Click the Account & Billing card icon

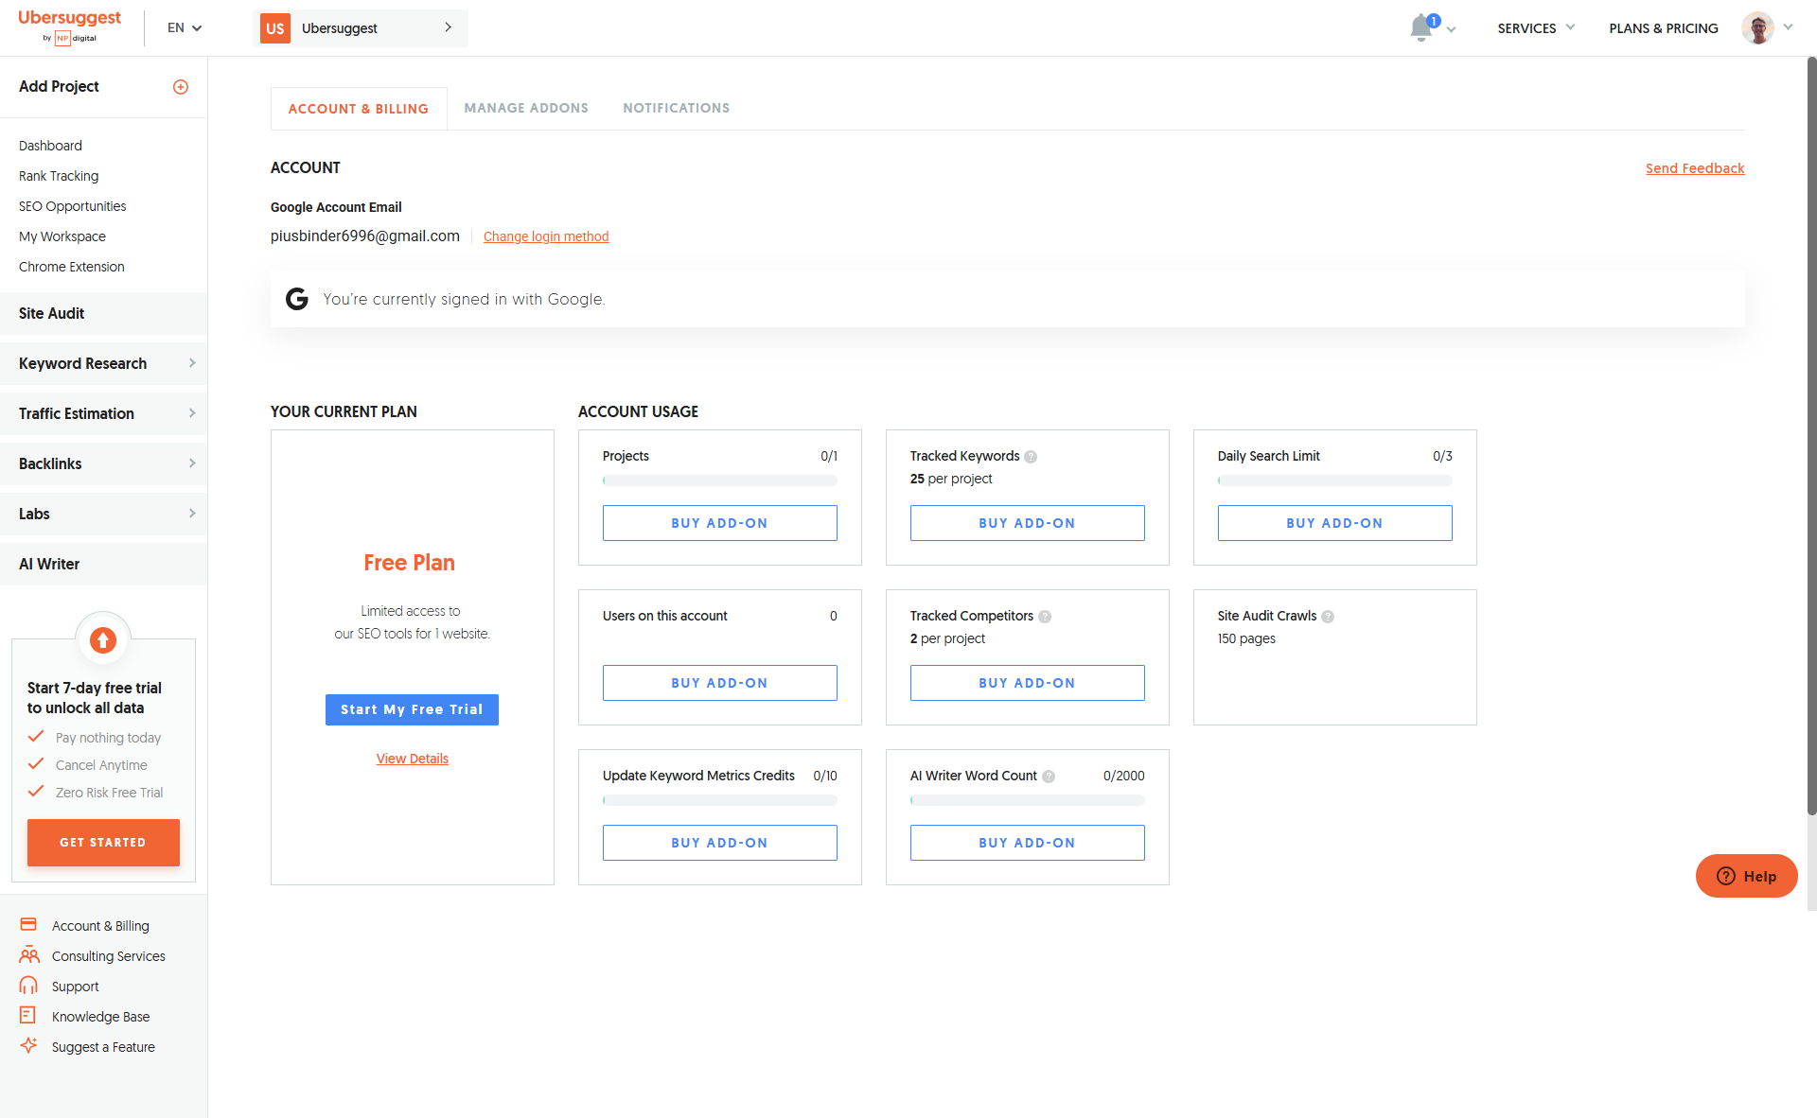tap(28, 925)
